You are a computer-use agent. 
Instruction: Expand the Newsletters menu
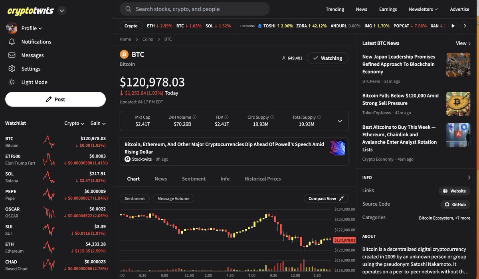click(423, 9)
